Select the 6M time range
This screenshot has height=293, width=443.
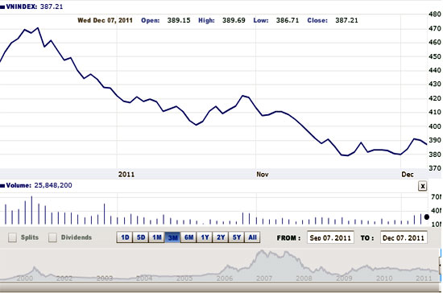[188, 237]
